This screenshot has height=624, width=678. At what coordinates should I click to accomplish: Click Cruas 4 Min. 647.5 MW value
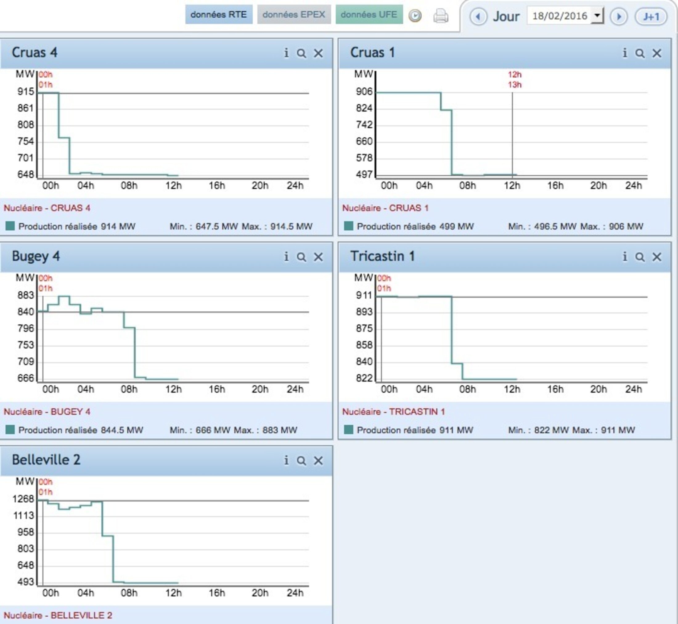204,226
